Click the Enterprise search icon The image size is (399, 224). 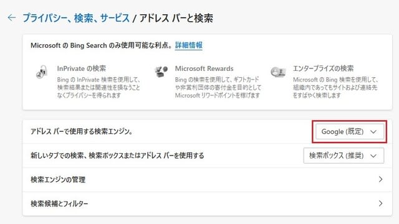coord(278,72)
